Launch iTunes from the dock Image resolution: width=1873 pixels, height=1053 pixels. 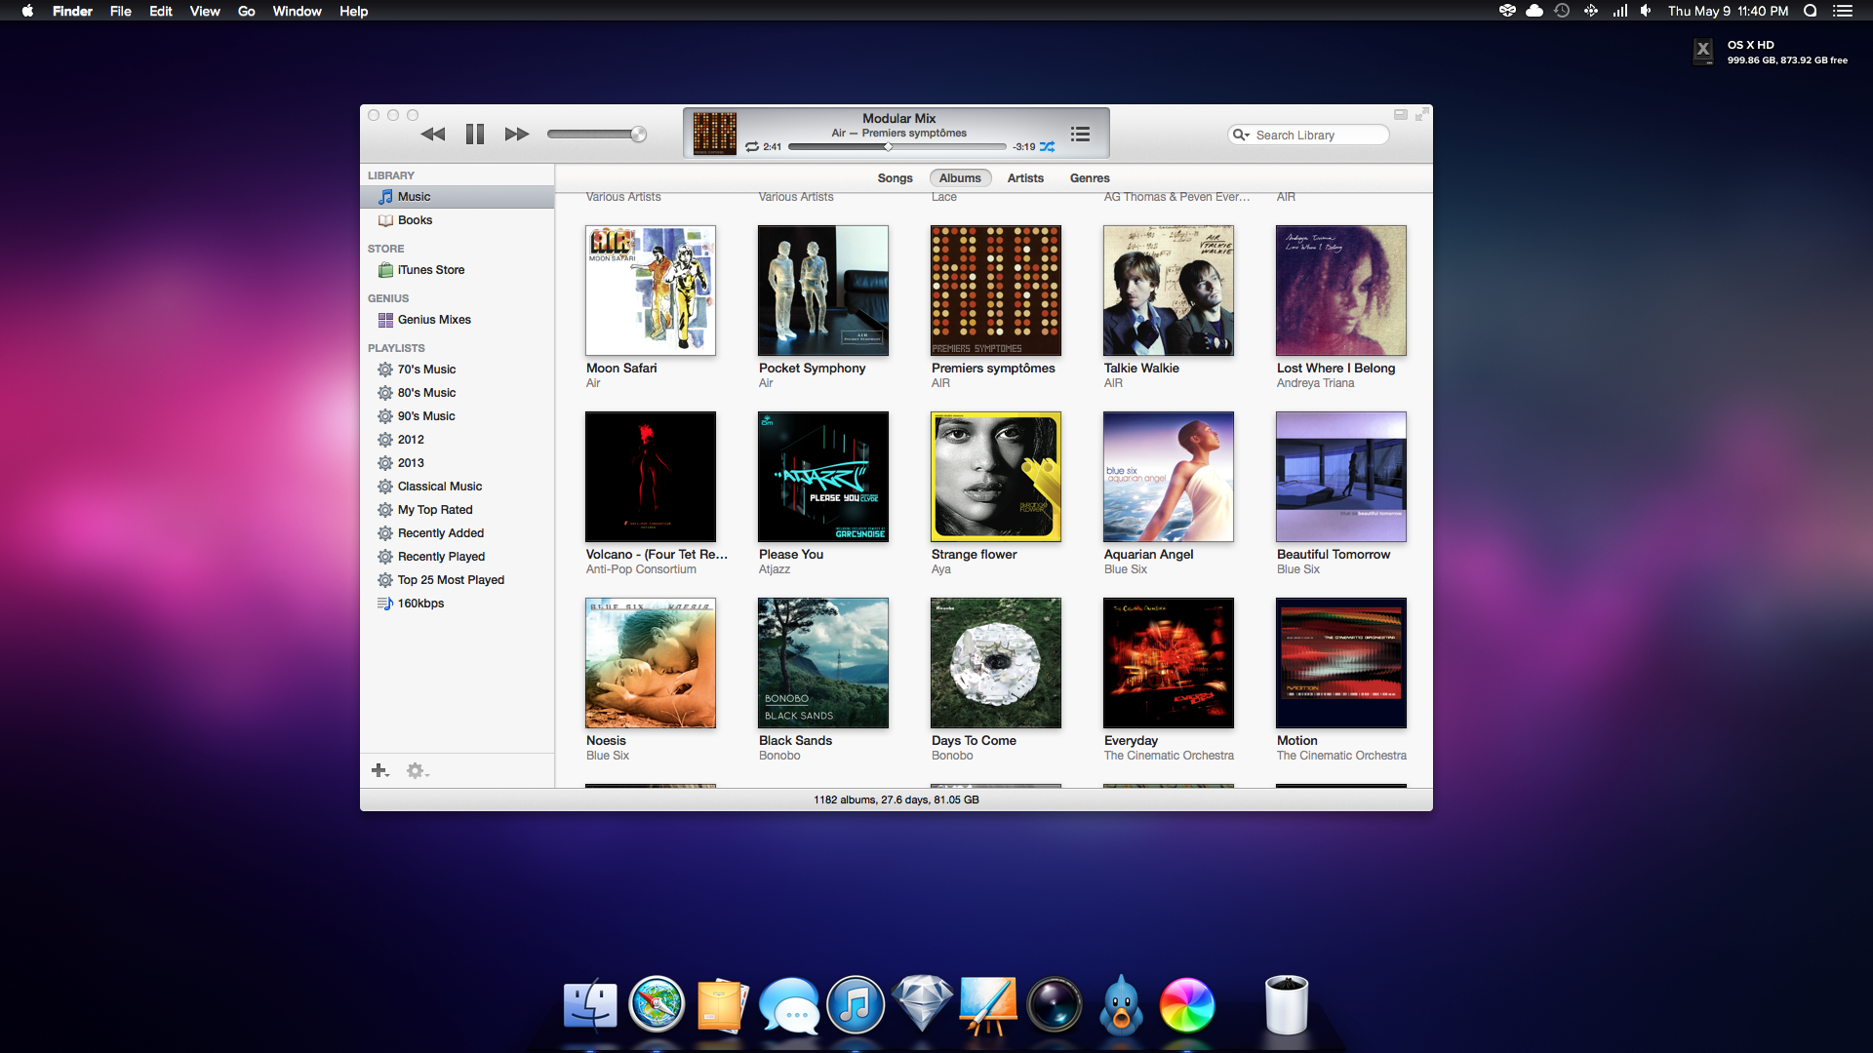pos(856,1005)
